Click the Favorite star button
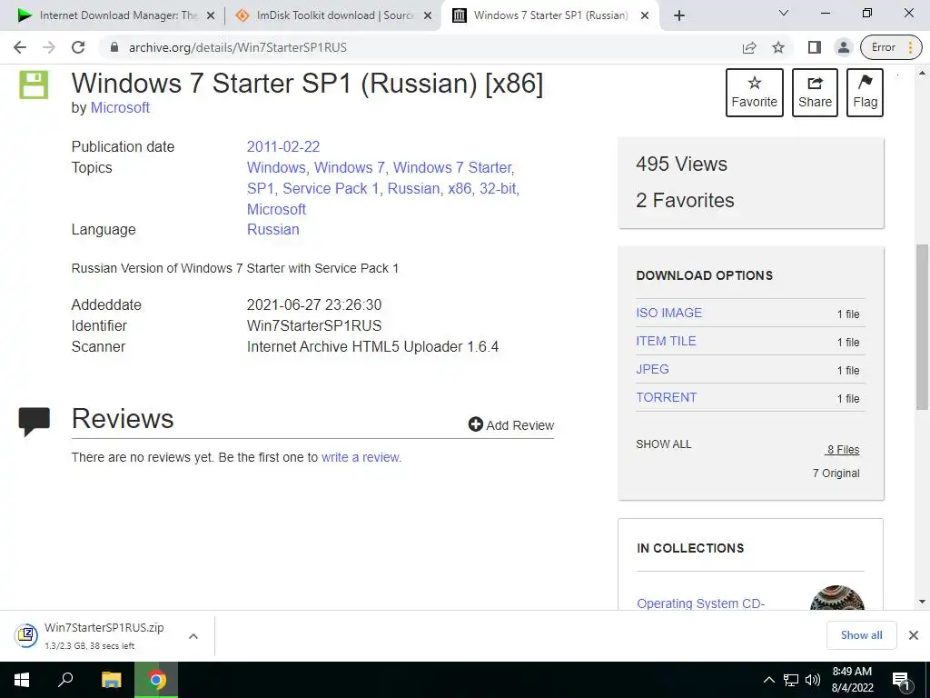 click(x=755, y=93)
